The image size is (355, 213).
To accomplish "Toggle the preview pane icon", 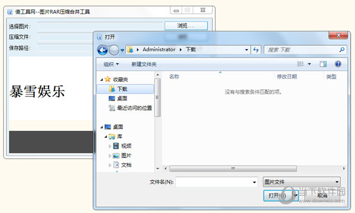I will [323, 64].
